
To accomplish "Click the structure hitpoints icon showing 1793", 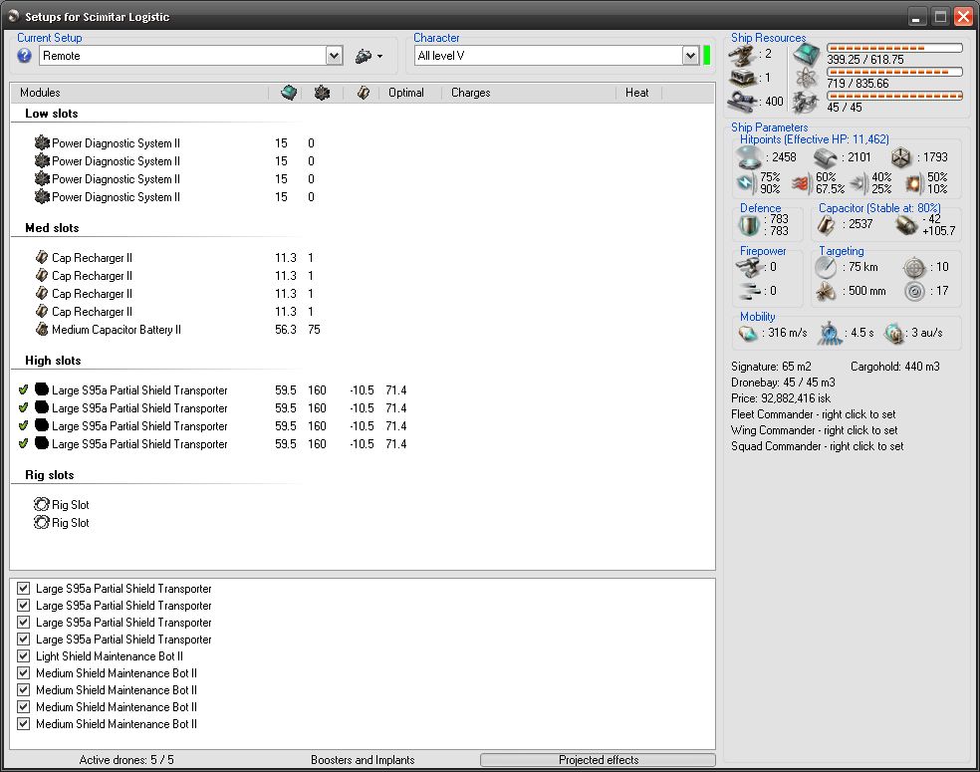I will [x=900, y=157].
